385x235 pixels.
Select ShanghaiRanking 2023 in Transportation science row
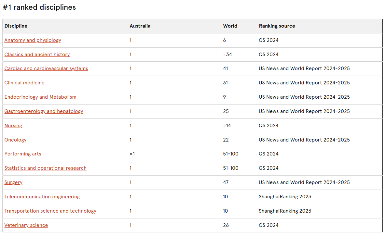[285, 211]
